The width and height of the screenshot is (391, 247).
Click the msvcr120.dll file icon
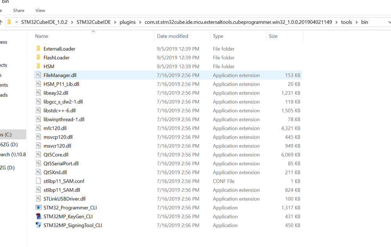coord(38,146)
